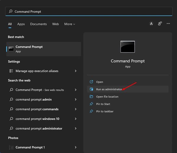Viewport: 177px width, 153px height.
Task: Click the Run as administrator shield icon
Action: 91,89
